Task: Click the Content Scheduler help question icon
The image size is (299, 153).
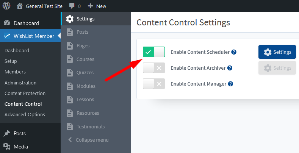Action: coord(234,52)
